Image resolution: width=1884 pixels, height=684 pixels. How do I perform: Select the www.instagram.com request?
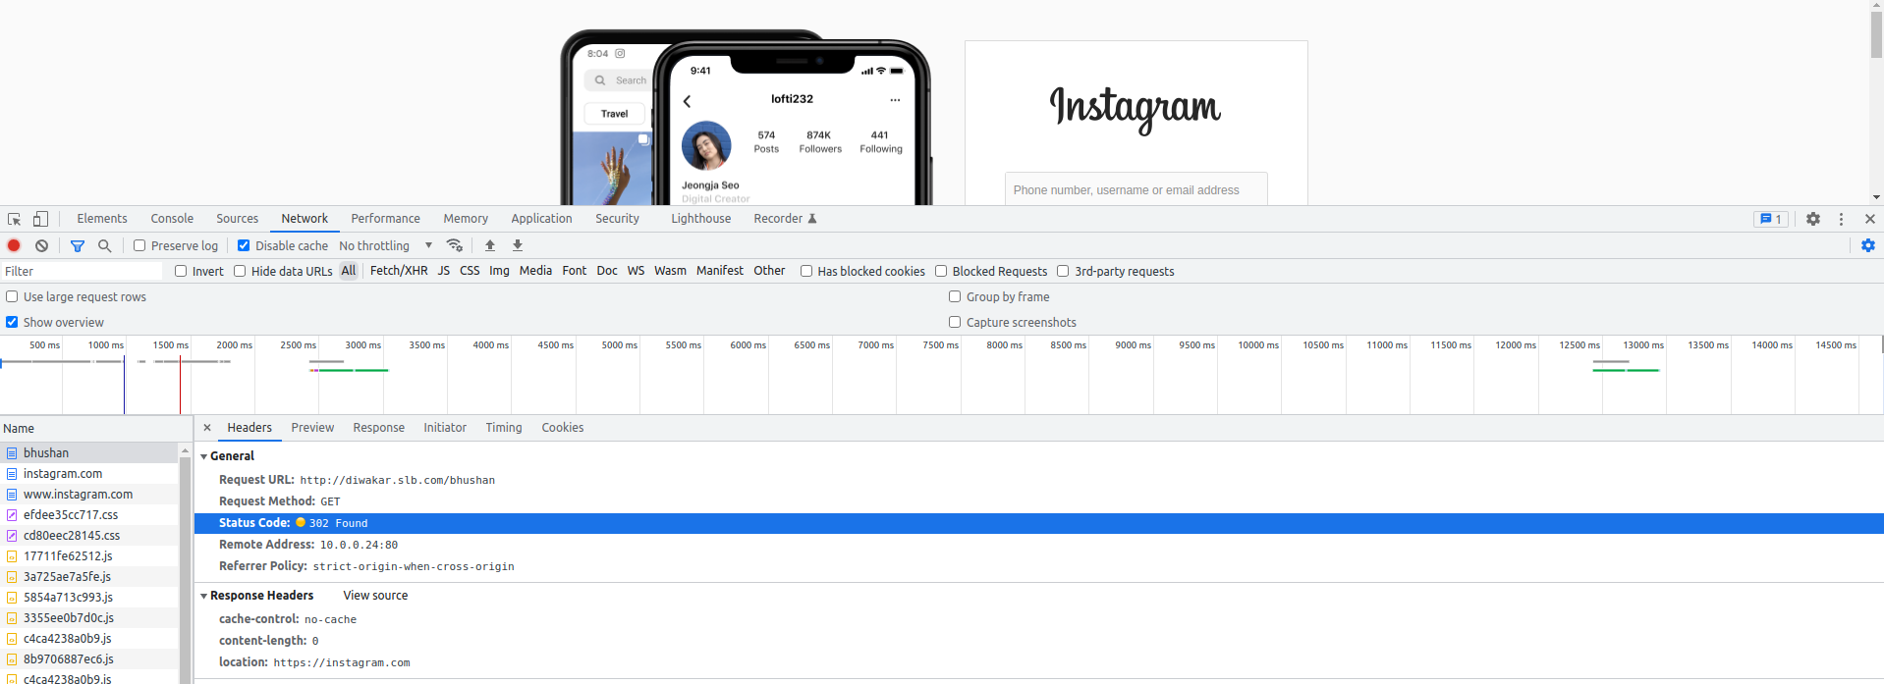[x=89, y=495]
